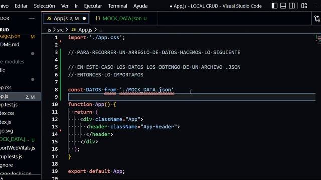Open the Selección menu
The height and width of the screenshot is (180, 321).
point(44,6)
